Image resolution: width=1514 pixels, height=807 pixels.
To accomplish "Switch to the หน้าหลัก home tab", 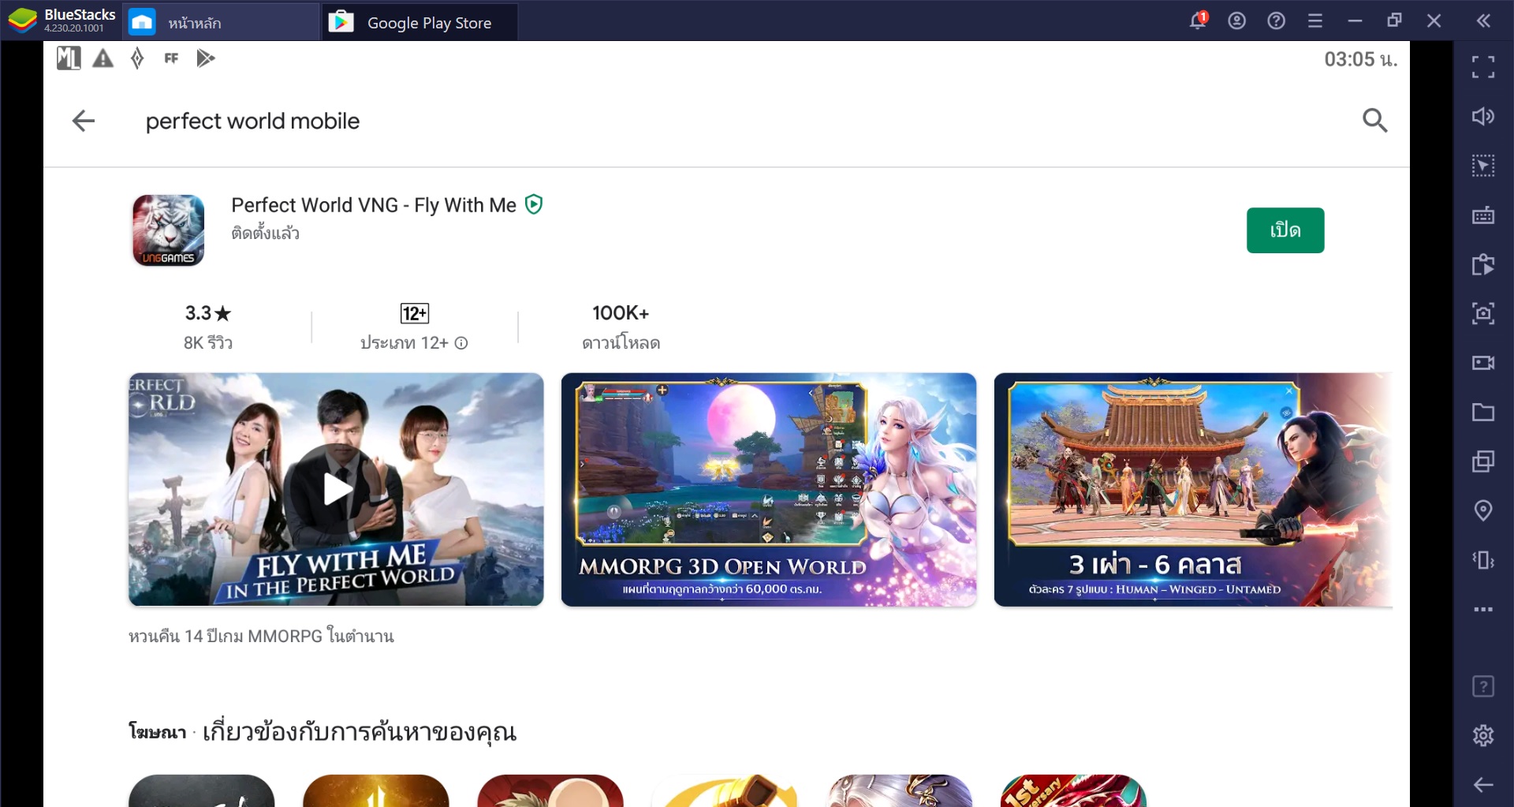I will 221,22.
